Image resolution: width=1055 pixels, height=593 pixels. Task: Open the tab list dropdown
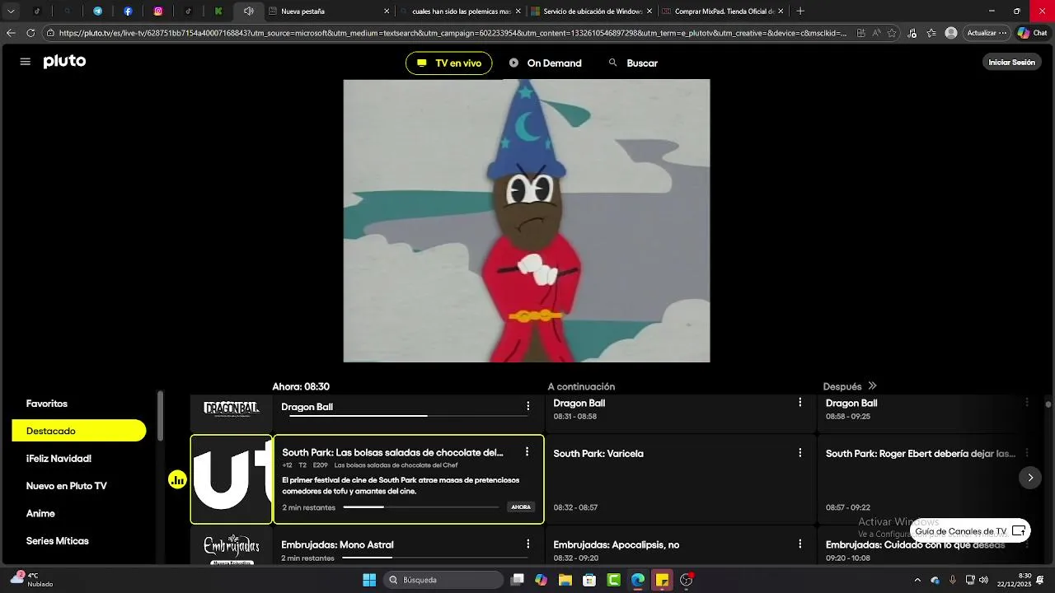[11, 12]
